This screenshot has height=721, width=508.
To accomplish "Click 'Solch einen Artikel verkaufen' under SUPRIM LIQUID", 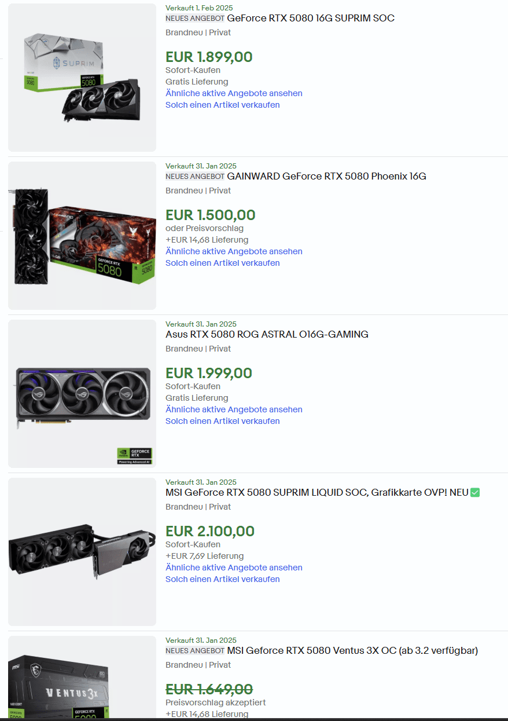I will pos(223,579).
